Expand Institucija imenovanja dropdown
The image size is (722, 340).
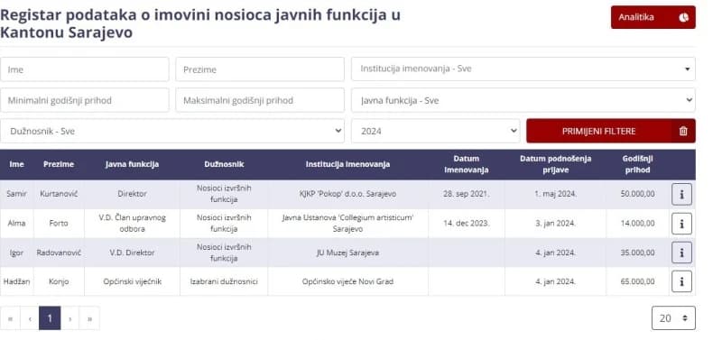[x=523, y=69]
